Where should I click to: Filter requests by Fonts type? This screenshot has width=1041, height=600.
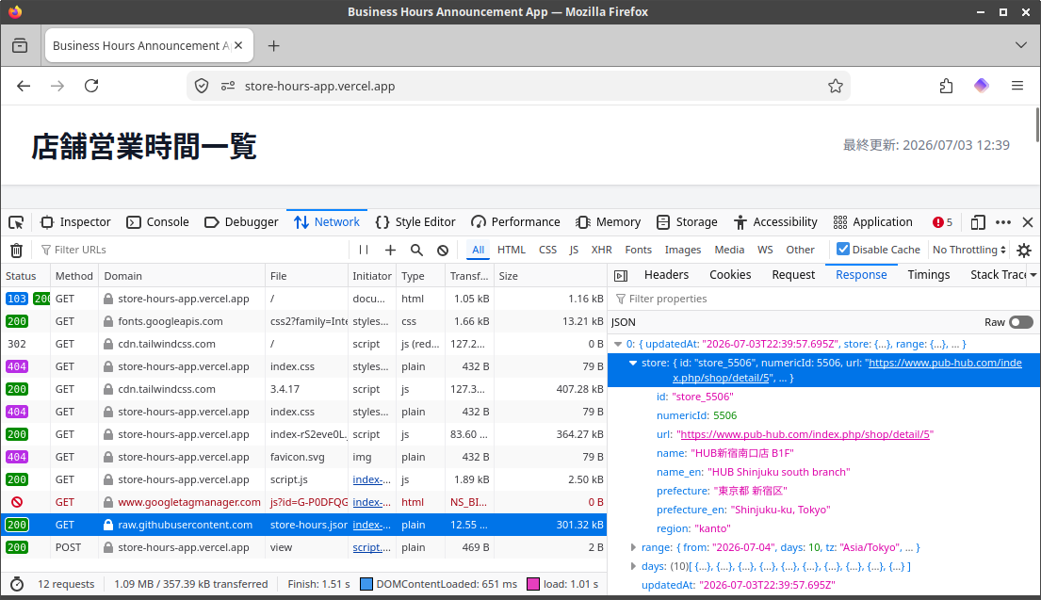click(x=638, y=251)
